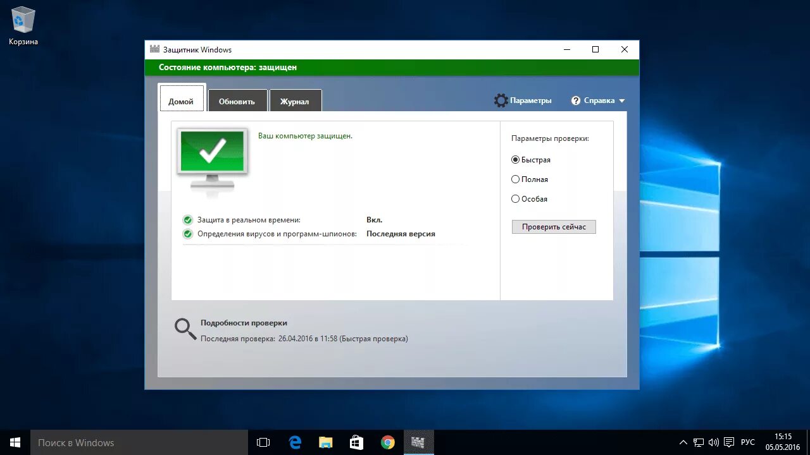Click the Вкл. status value

[374, 220]
